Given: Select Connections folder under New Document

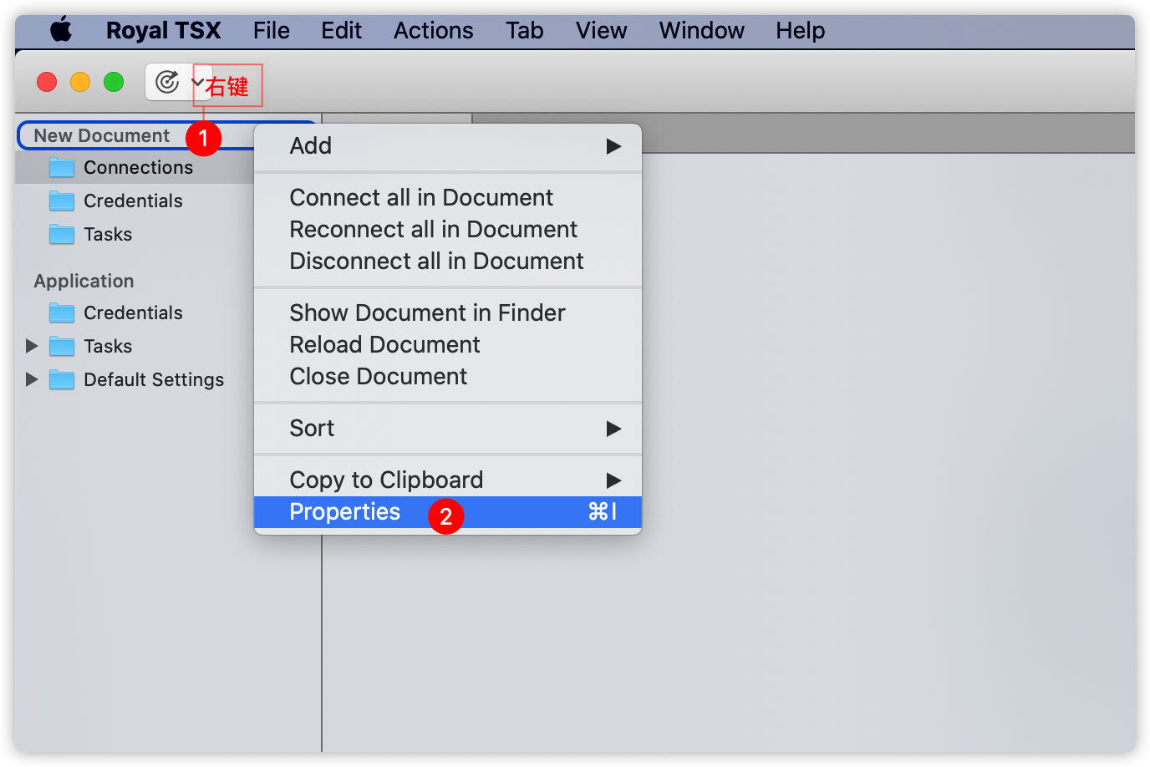Looking at the screenshot, I should [138, 167].
